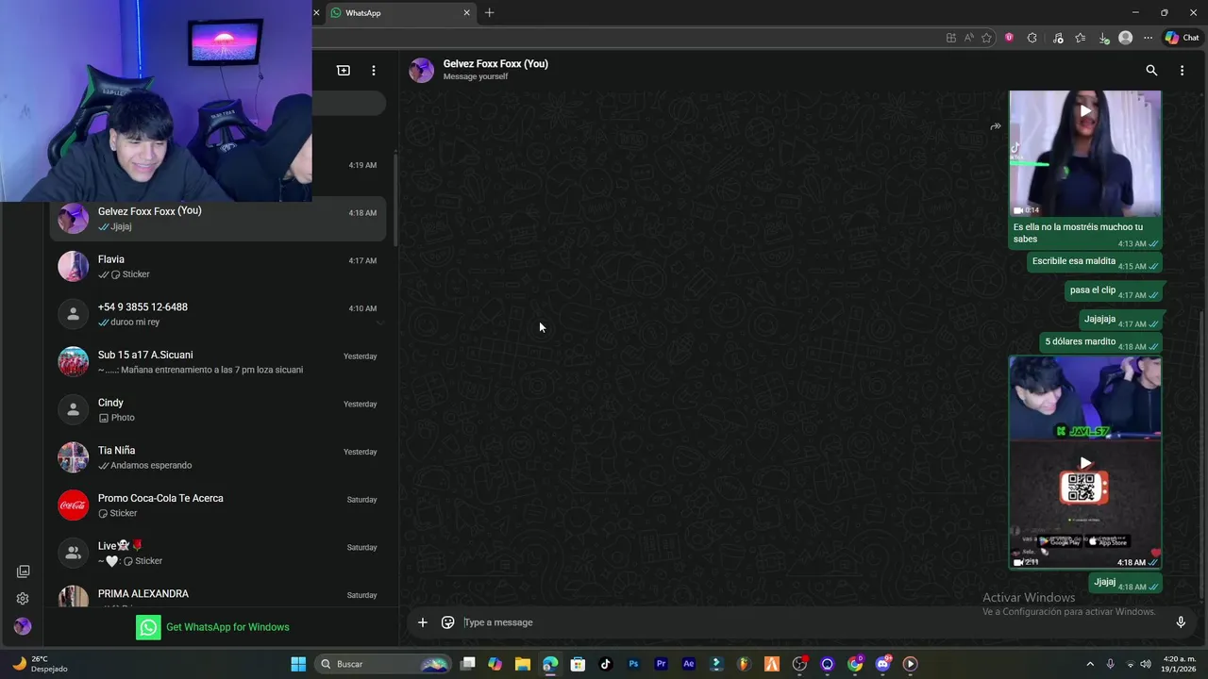Screen dimensions: 1208x679
Task: Play the 4:18 AM JAVLS7 video message
Action: pos(1085,463)
